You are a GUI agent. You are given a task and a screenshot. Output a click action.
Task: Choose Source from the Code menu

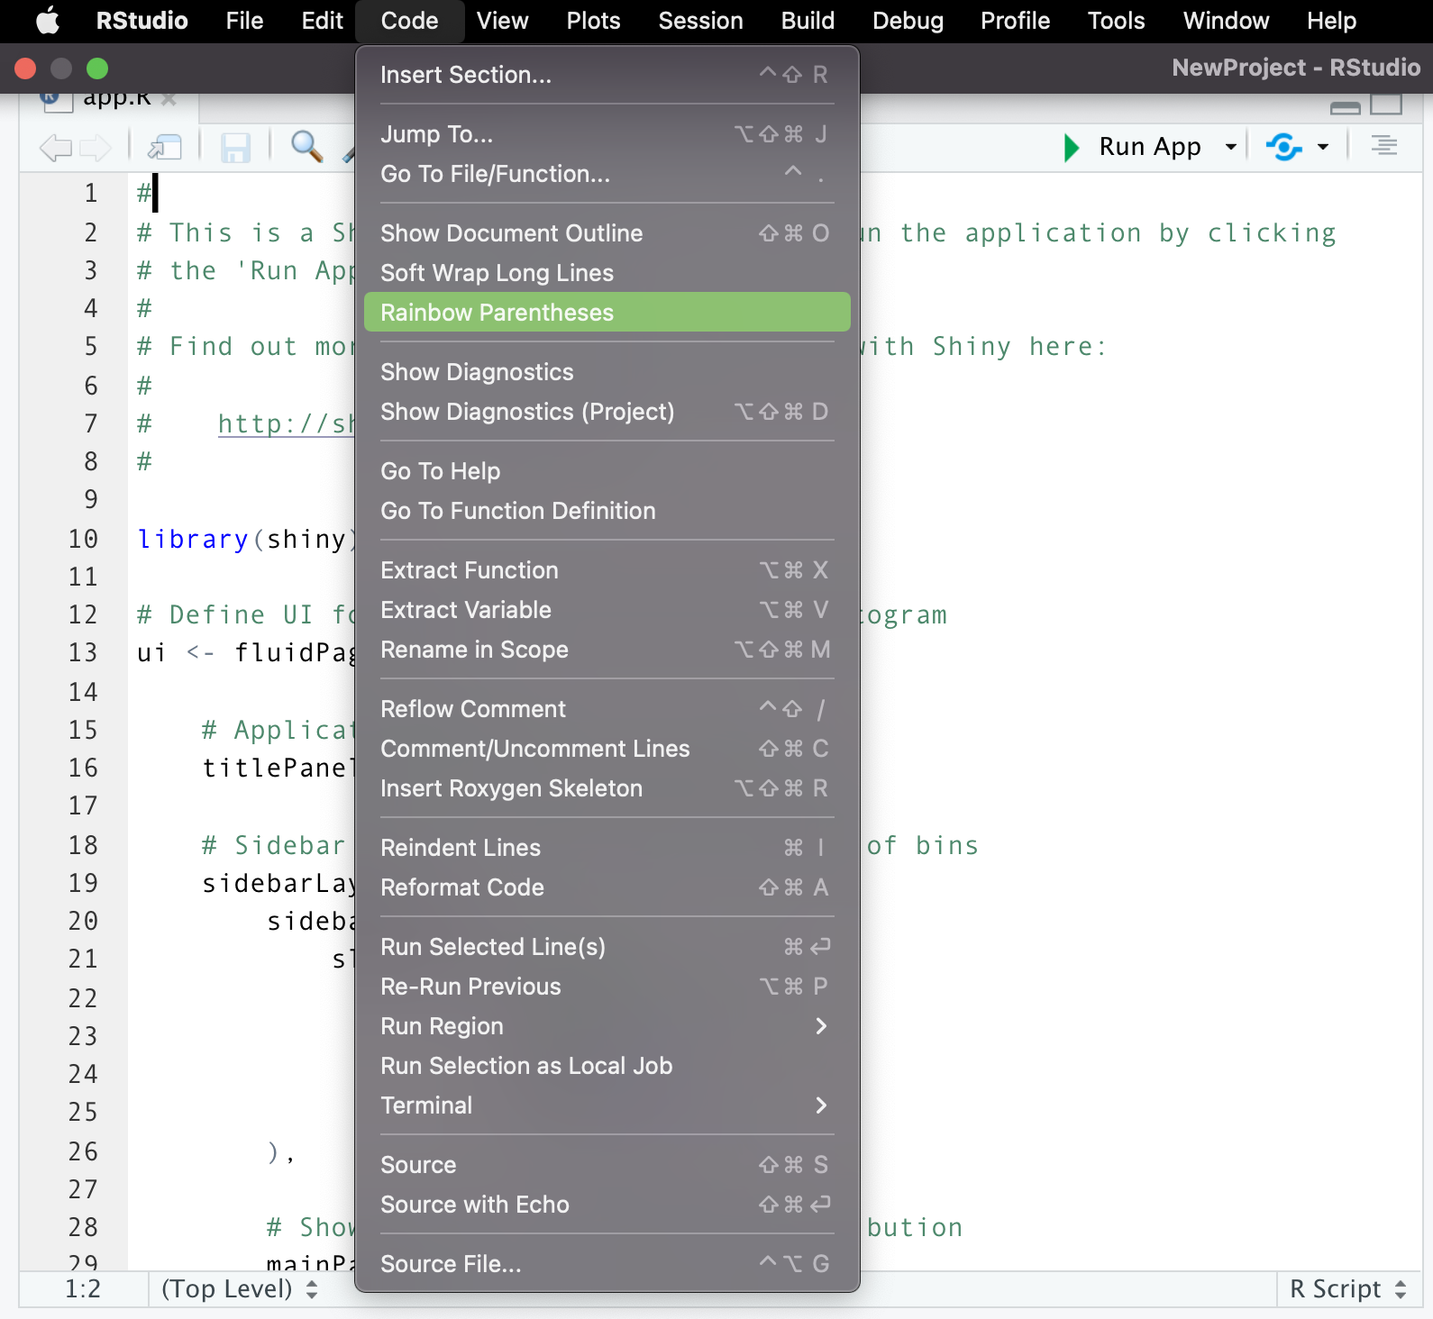coord(607,1165)
